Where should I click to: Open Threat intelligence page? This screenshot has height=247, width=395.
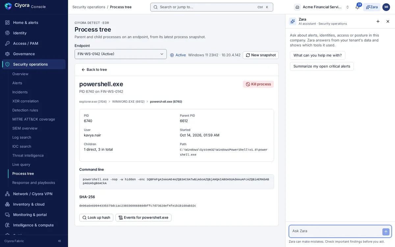28,155
